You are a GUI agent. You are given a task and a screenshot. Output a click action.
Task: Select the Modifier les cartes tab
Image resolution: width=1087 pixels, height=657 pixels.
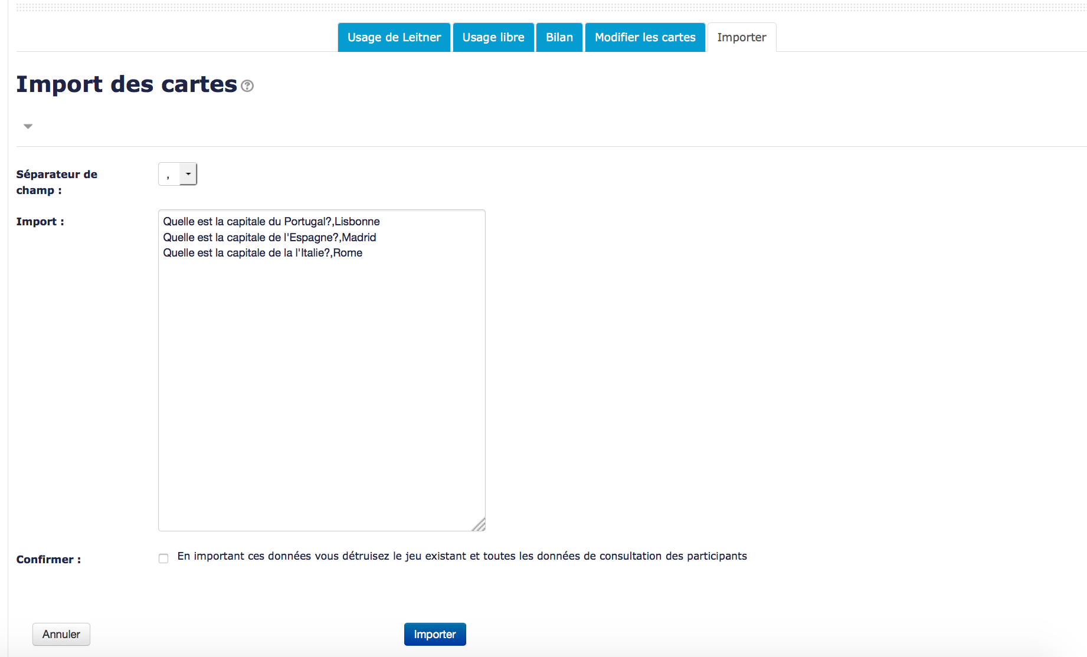coord(644,37)
